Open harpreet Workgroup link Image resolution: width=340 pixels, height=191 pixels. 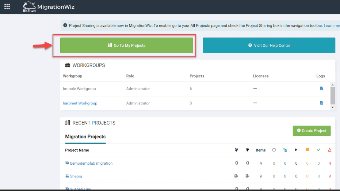coord(80,103)
